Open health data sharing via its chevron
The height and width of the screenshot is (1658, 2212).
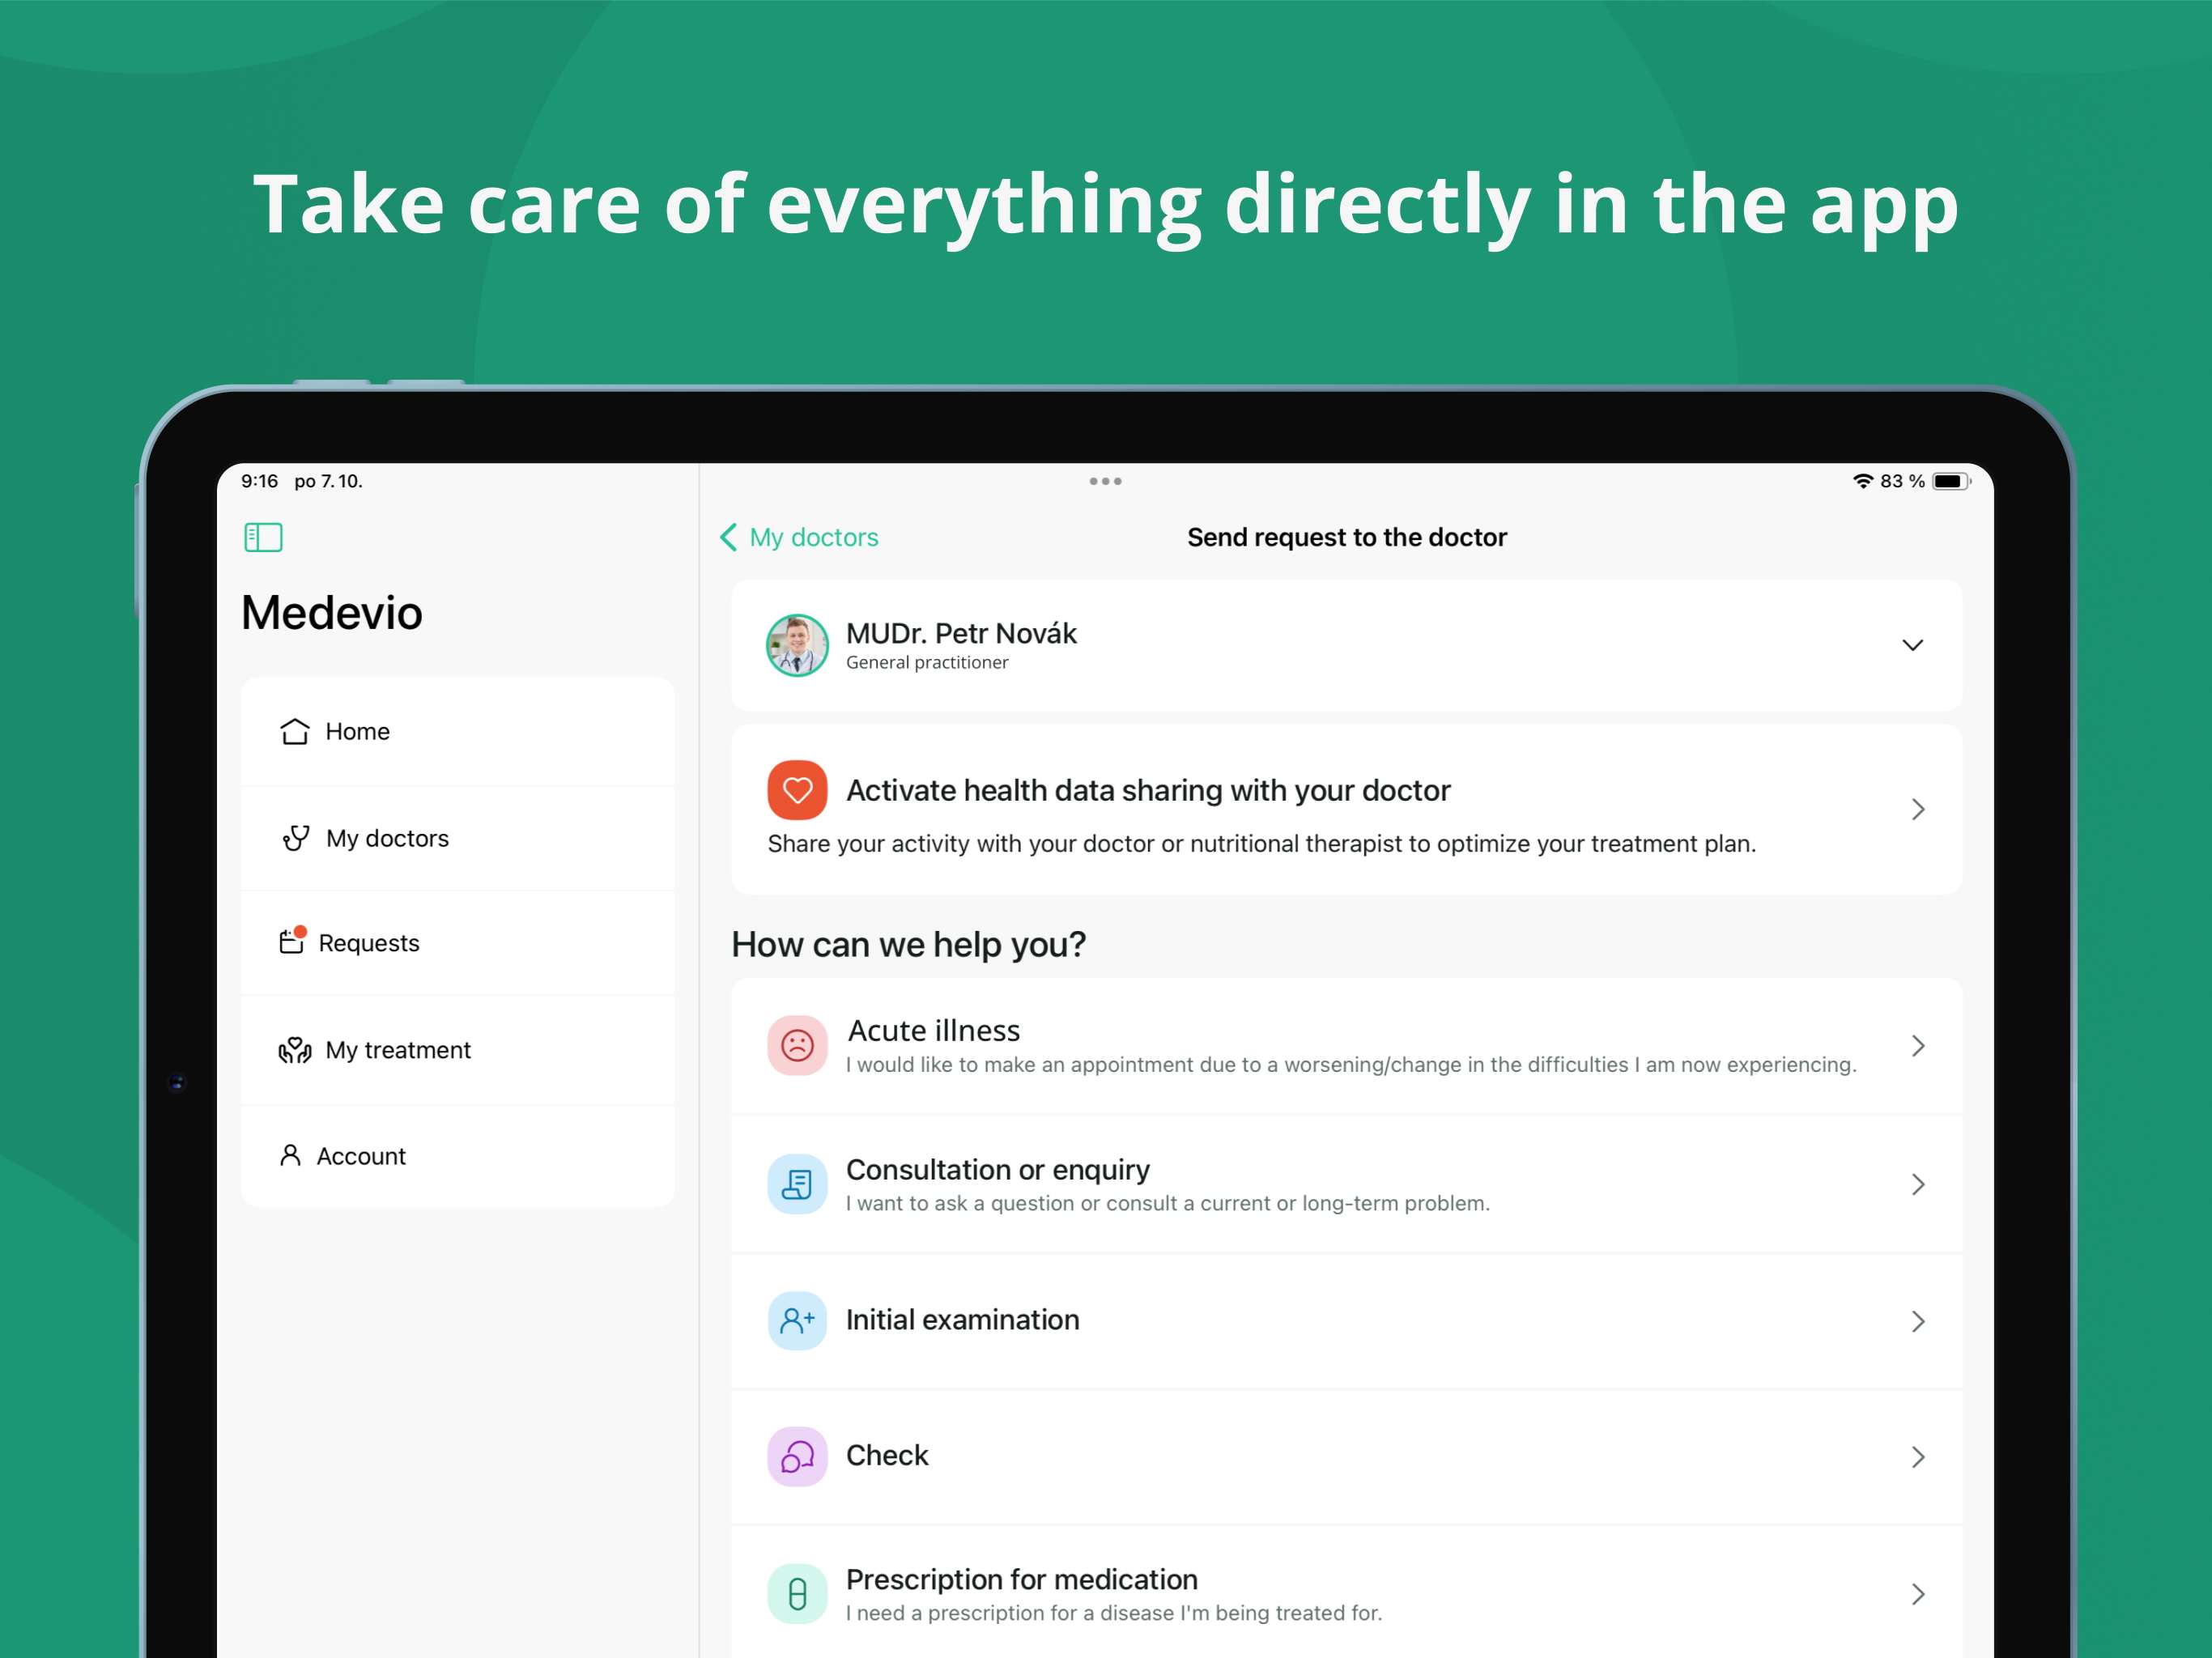pyautogui.click(x=1918, y=809)
